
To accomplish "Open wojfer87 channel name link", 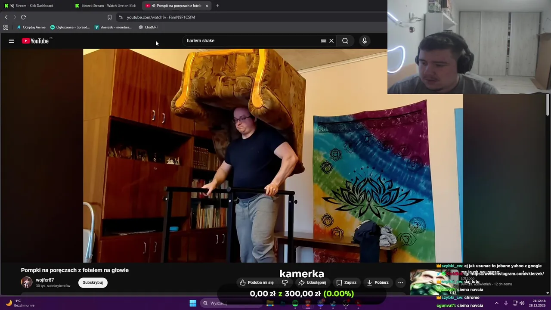I will [45, 280].
